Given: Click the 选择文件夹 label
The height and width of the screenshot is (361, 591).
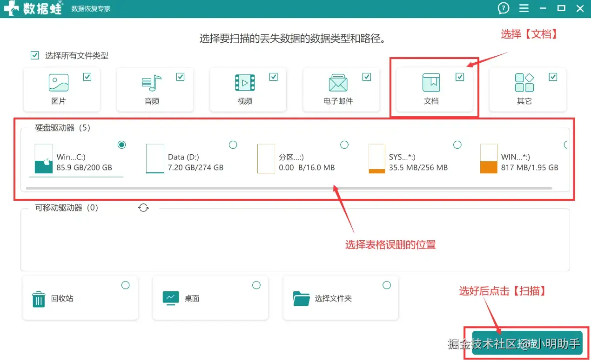Looking at the screenshot, I should click(333, 298).
